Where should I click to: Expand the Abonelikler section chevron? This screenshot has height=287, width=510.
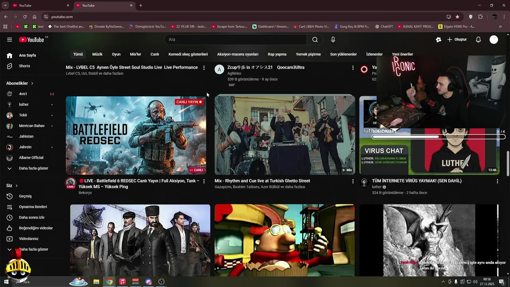point(32,83)
